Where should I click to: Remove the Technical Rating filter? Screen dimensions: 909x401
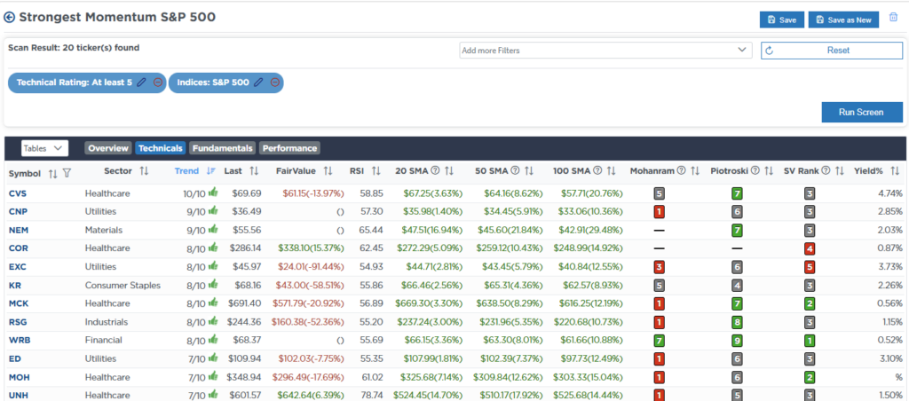click(158, 83)
